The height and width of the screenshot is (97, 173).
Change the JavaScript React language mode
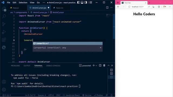click(x=71, y=95)
